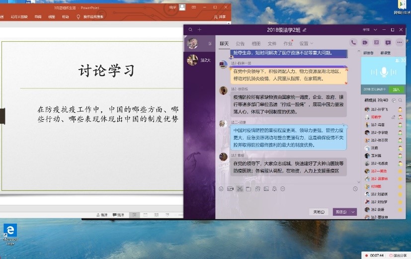Open the GIF sticker panel

(230, 188)
